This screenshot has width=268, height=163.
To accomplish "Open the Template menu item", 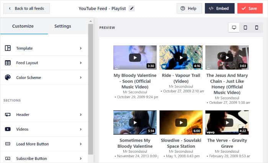I will pyautogui.click(x=44, y=48).
